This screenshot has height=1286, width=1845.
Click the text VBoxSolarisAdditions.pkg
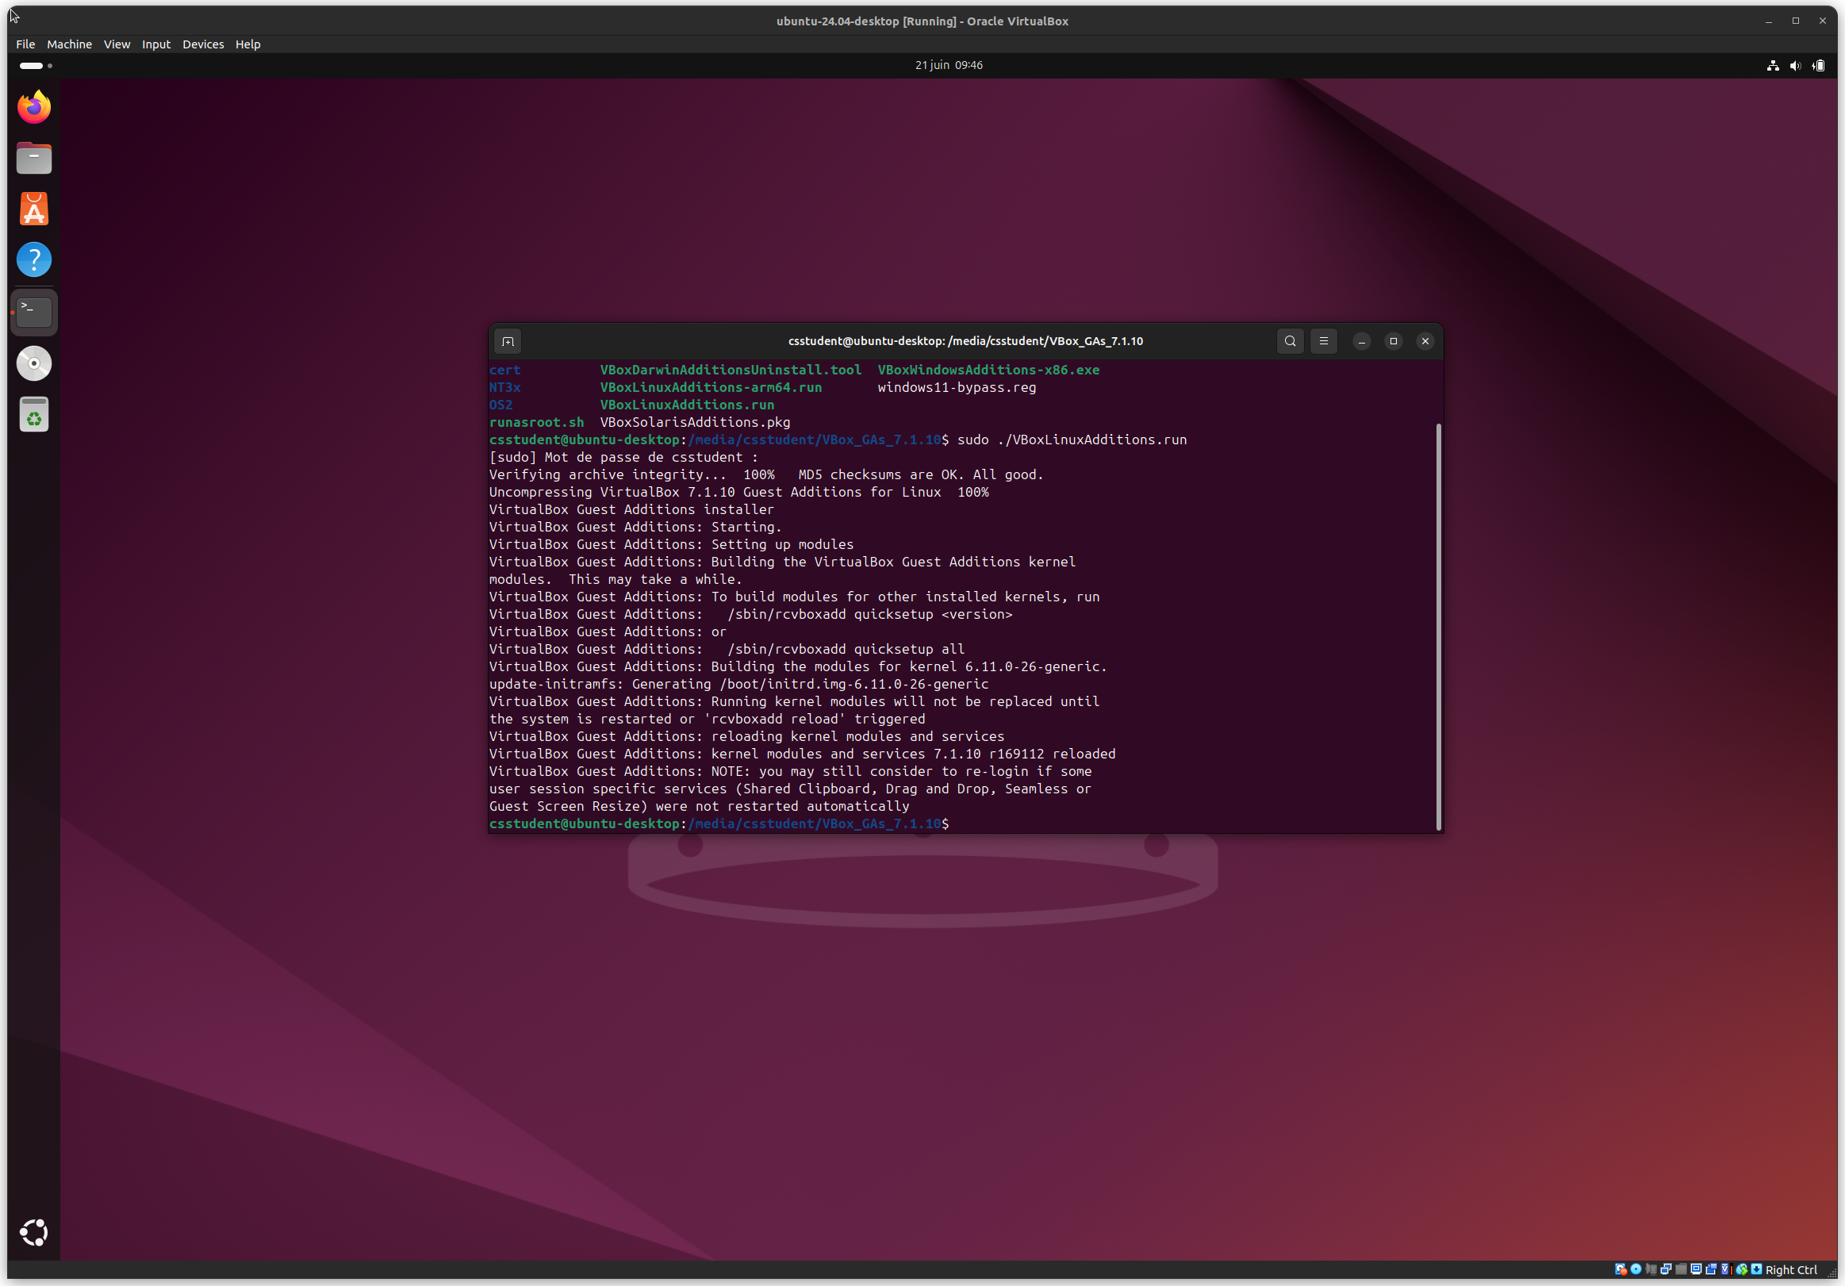[695, 423]
